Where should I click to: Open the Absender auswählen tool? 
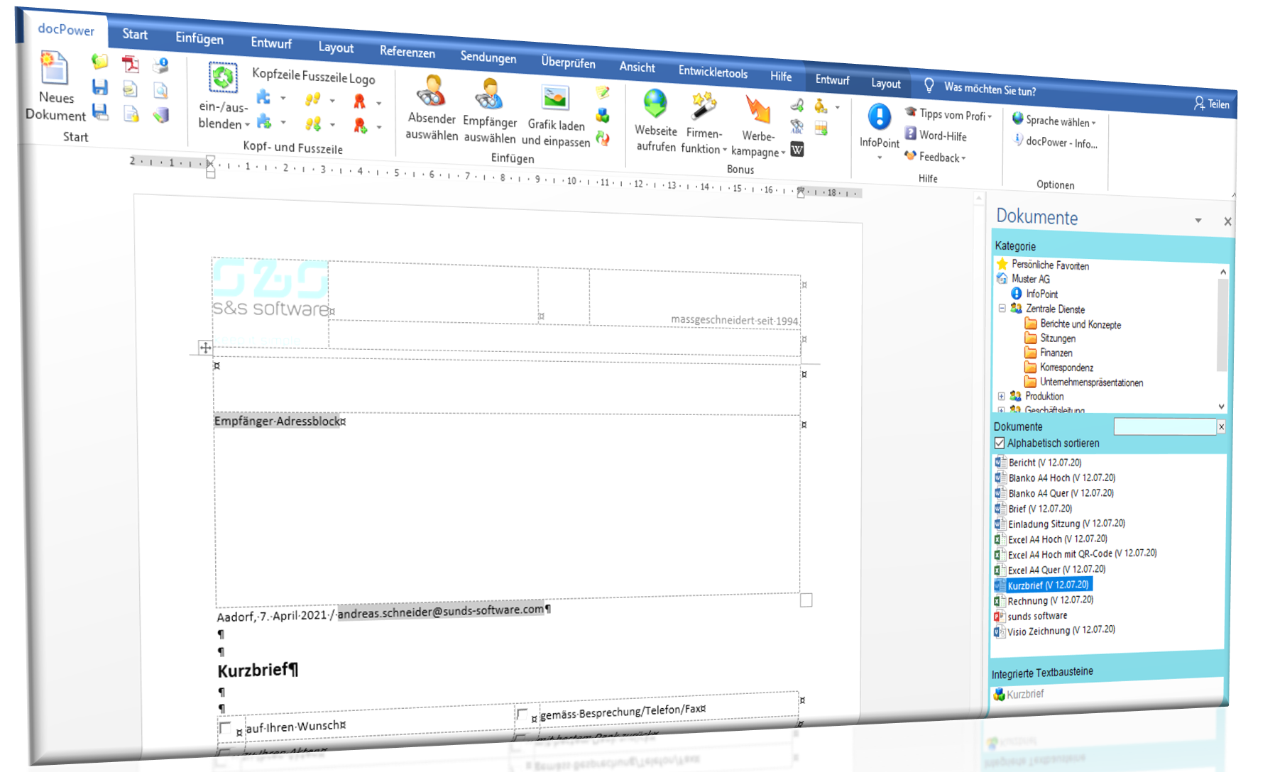coord(431,106)
